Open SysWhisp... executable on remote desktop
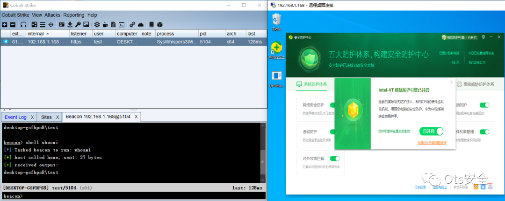The width and height of the screenshot is (505, 201). pyautogui.click(x=277, y=79)
